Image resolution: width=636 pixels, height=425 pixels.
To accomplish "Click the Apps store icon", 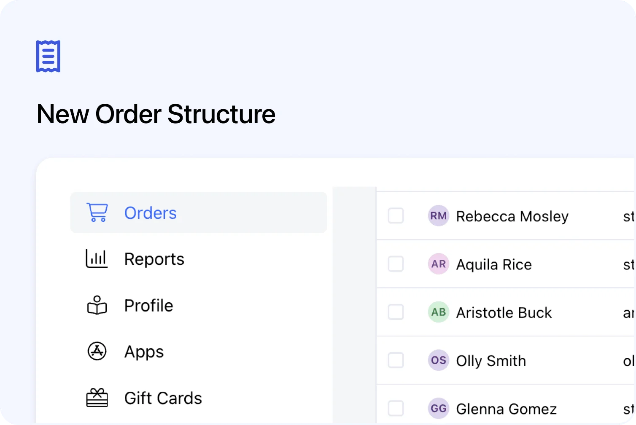I will coord(97,351).
